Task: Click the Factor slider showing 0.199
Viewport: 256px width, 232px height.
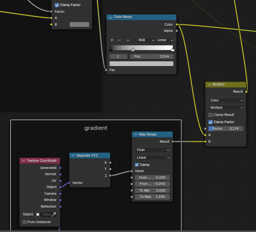Action: (225, 129)
